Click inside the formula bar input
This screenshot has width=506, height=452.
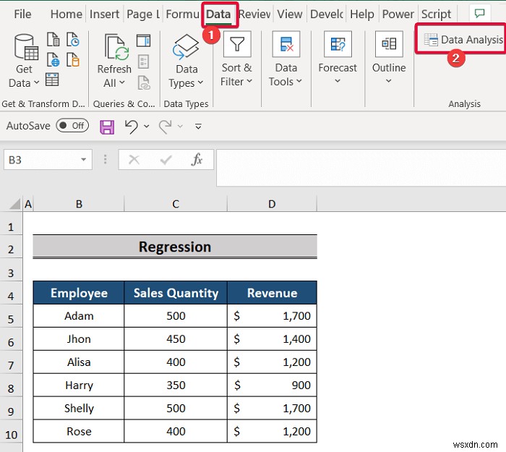[x=361, y=168]
